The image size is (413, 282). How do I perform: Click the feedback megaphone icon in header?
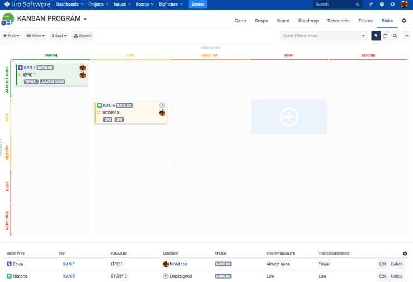point(371,4)
